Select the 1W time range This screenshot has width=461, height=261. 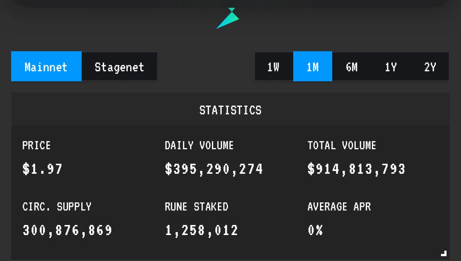[274, 67]
